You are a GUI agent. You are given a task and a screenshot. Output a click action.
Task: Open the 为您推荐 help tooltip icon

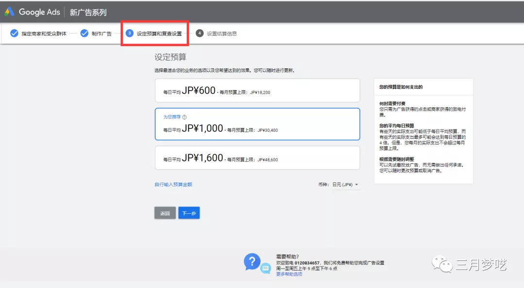[184, 116]
